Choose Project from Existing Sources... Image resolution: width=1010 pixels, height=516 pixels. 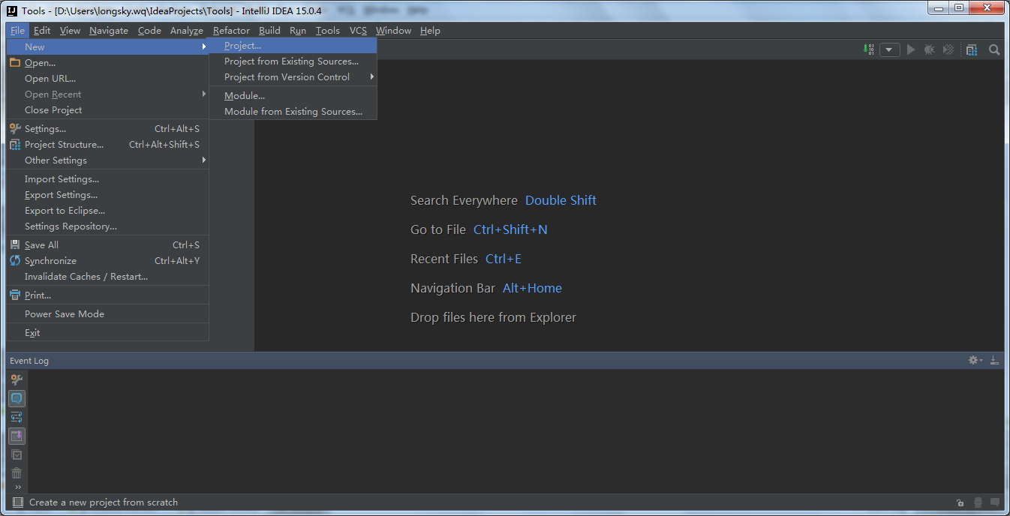pyautogui.click(x=293, y=61)
